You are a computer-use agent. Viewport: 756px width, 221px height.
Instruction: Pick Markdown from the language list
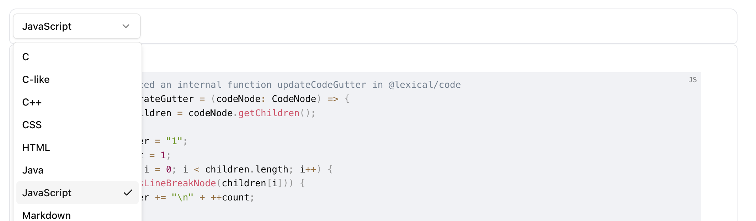pyautogui.click(x=47, y=215)
